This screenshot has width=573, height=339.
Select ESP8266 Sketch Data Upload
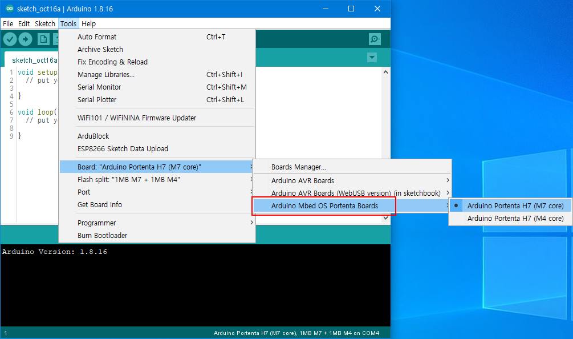coord(157,149)
